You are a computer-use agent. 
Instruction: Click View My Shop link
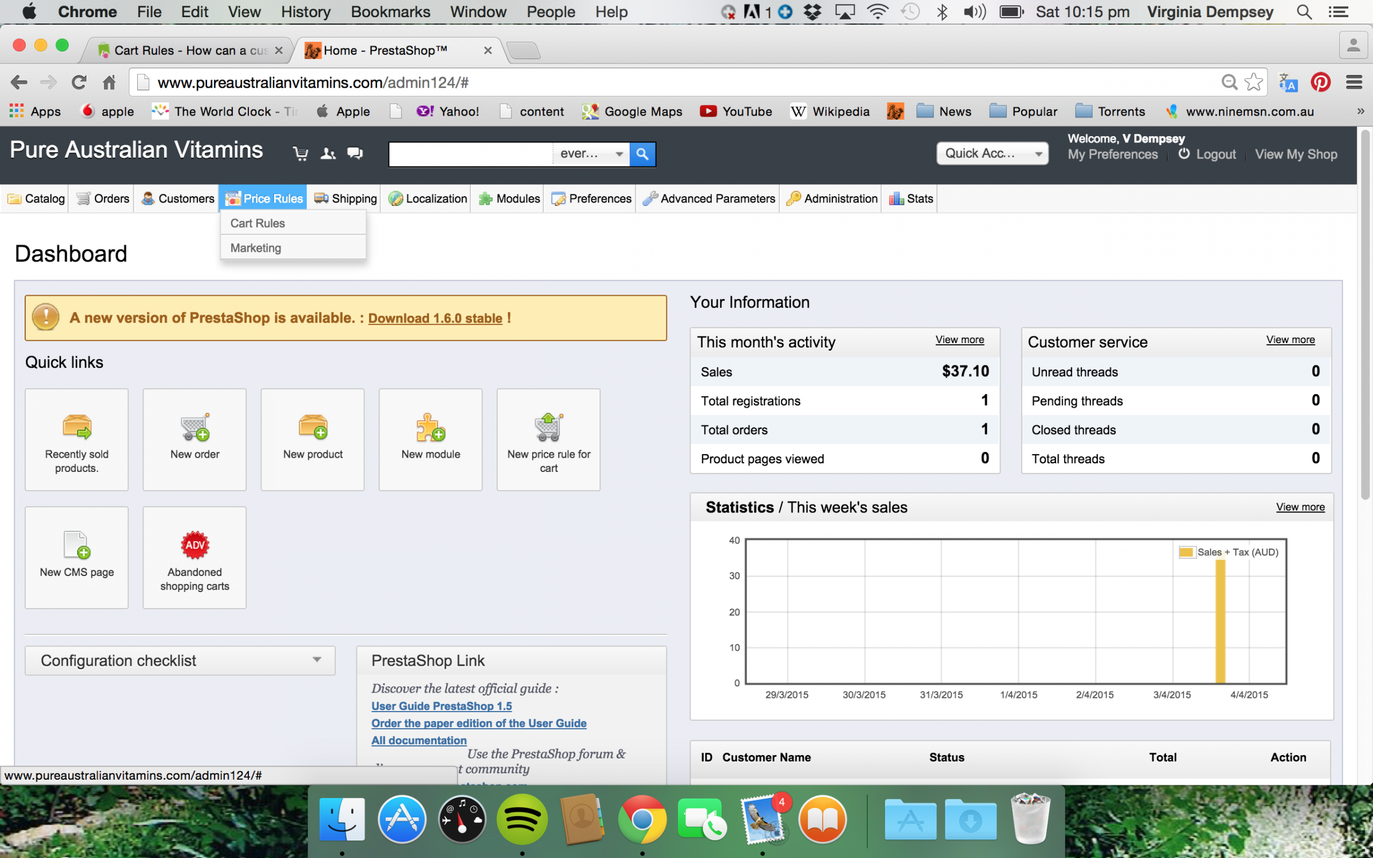click(1296, 154)
